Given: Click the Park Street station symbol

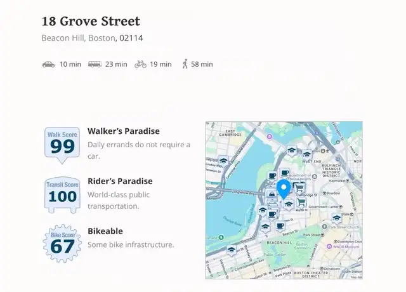Looking at the screenshot, I should [x=322, y=235].
